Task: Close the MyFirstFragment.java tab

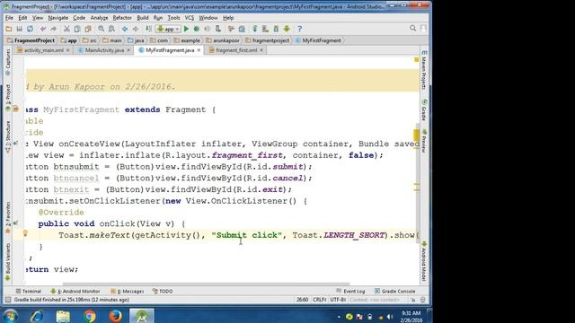Action: tap(199, 50)
